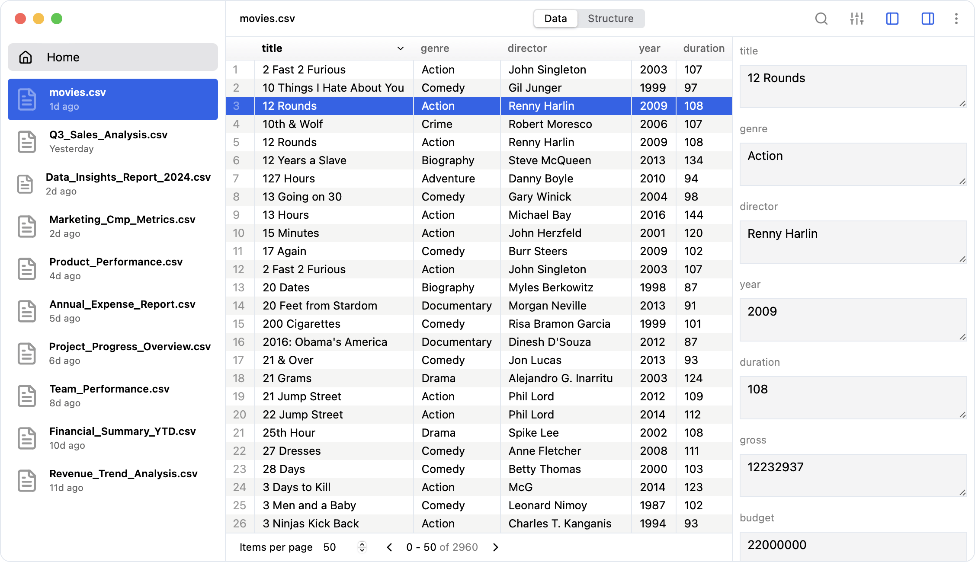
Task: Click the Project_Progress_Overview.csv file icon
Action: click(x=27, y=353)
